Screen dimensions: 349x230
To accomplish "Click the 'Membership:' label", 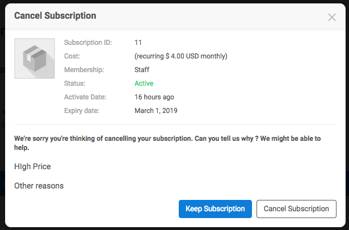I will [84, 70].
